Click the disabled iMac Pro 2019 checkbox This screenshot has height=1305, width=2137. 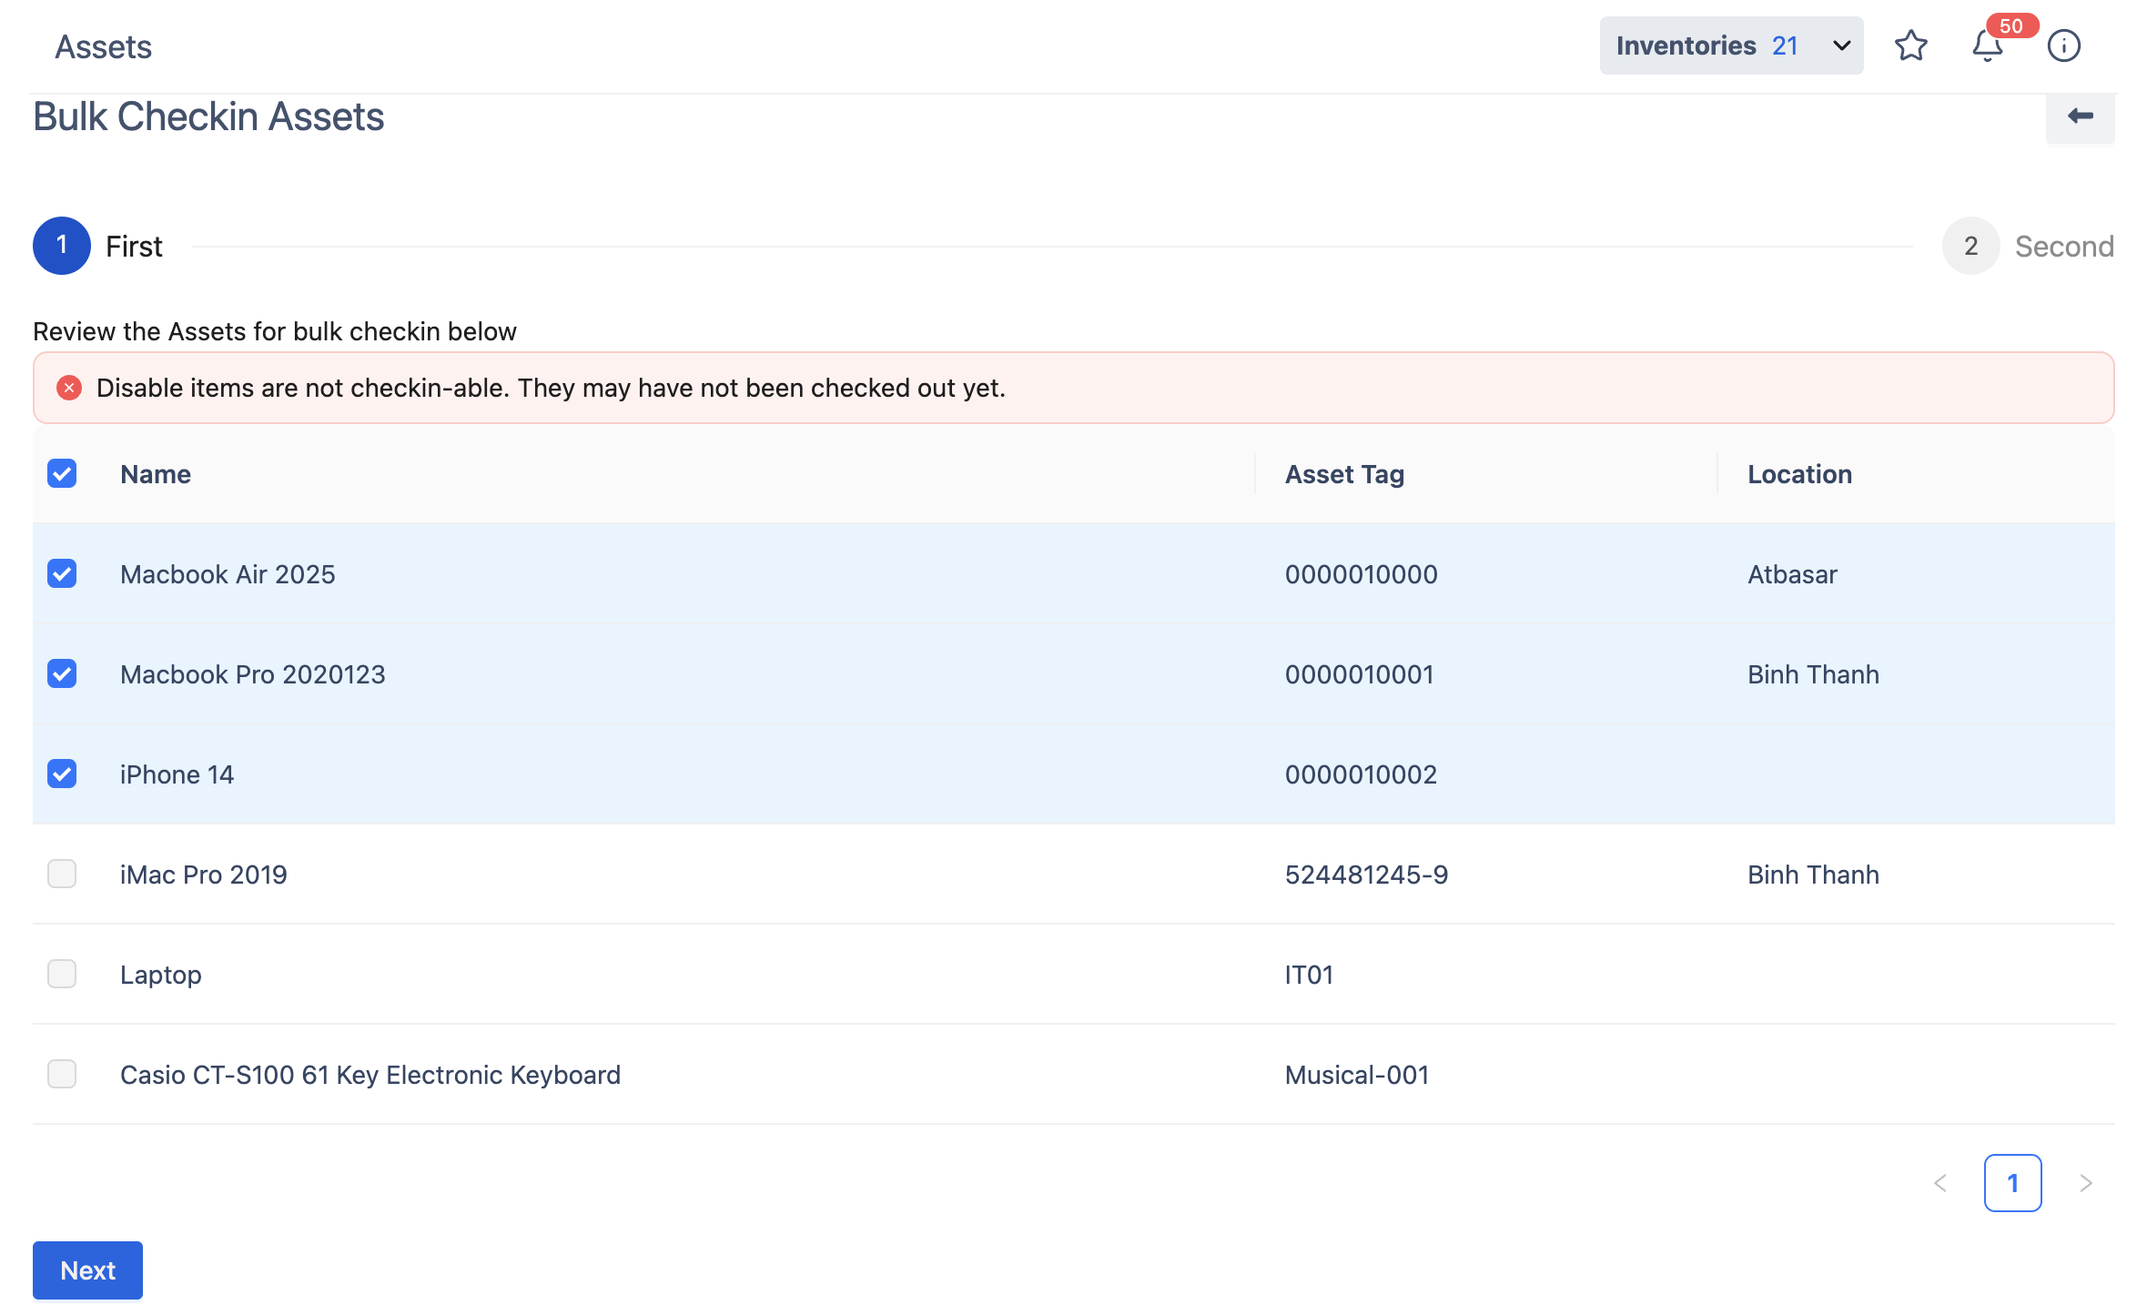tap(62, 874)
